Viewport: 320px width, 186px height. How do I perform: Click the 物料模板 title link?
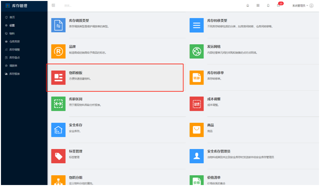tap(75, 73)
